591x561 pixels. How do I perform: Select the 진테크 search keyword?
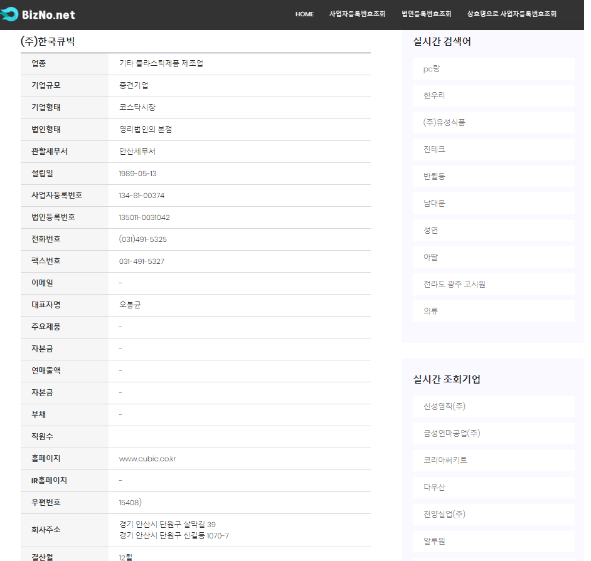(493, 149)
